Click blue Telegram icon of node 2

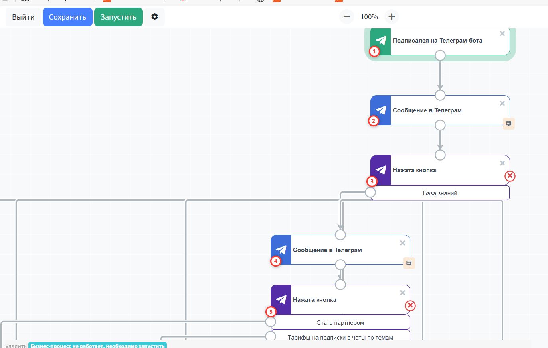pos(381,110)
